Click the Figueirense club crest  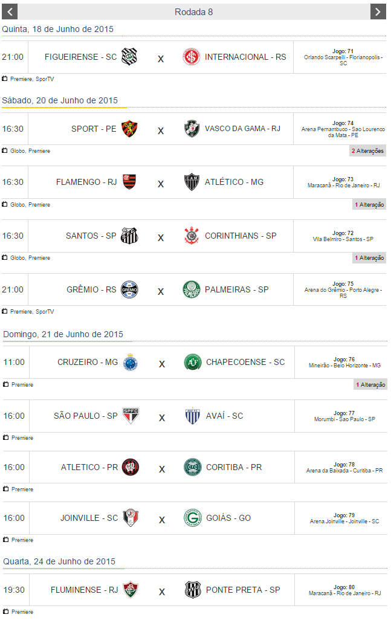pyautogui.click(x=129, y=57)
